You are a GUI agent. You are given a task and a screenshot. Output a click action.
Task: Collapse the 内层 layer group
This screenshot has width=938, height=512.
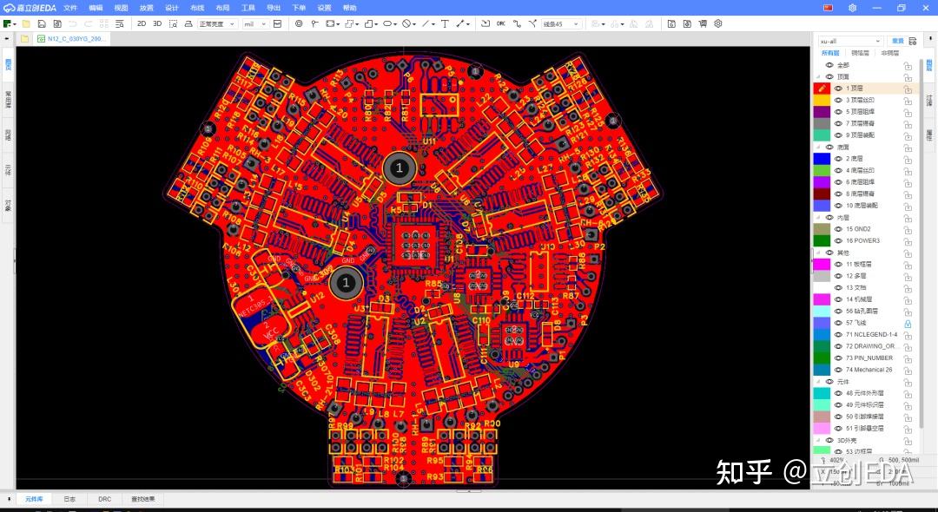(x=818, y=218)
